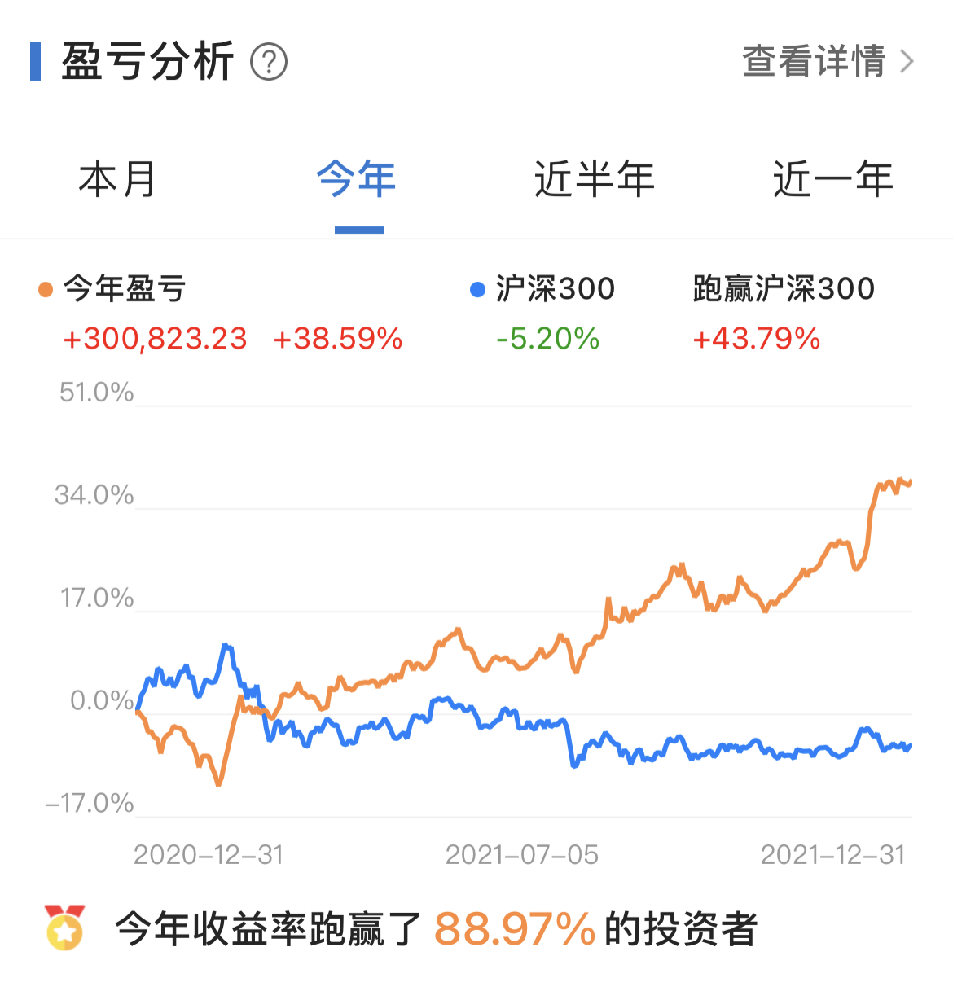Click the gold medal icon
This screenshot has height=1000, width=953.
pyautogui.click(x=65, y=928)
